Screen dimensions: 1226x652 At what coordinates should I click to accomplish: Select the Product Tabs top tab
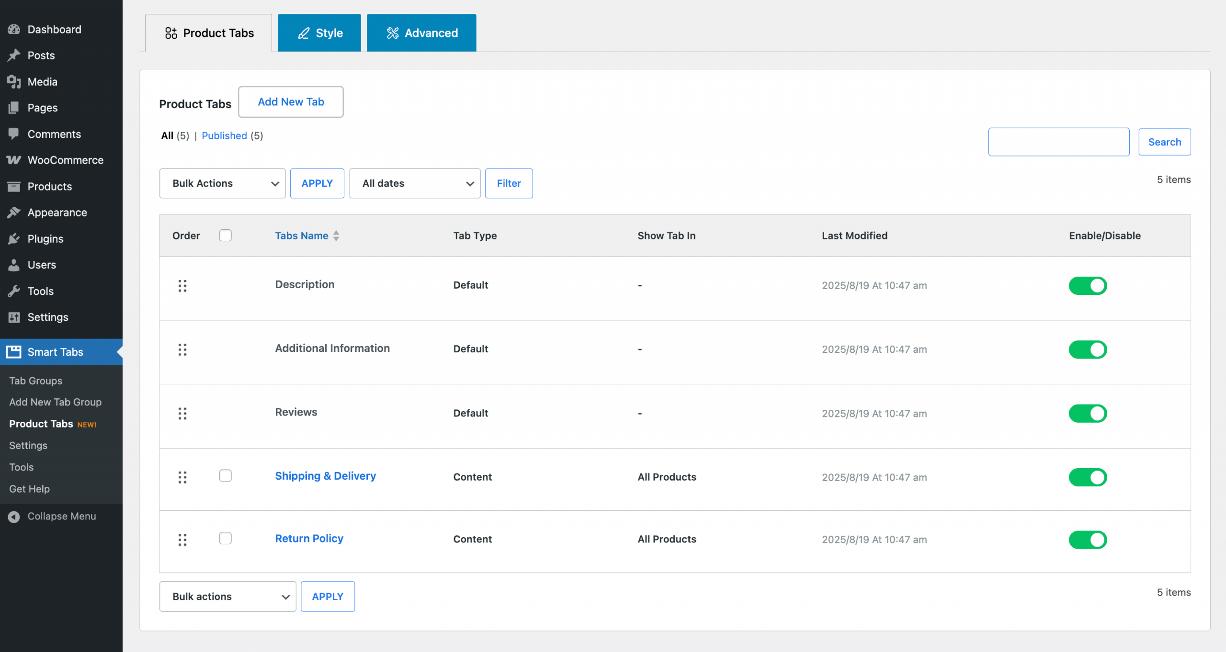tap(209, 33)
